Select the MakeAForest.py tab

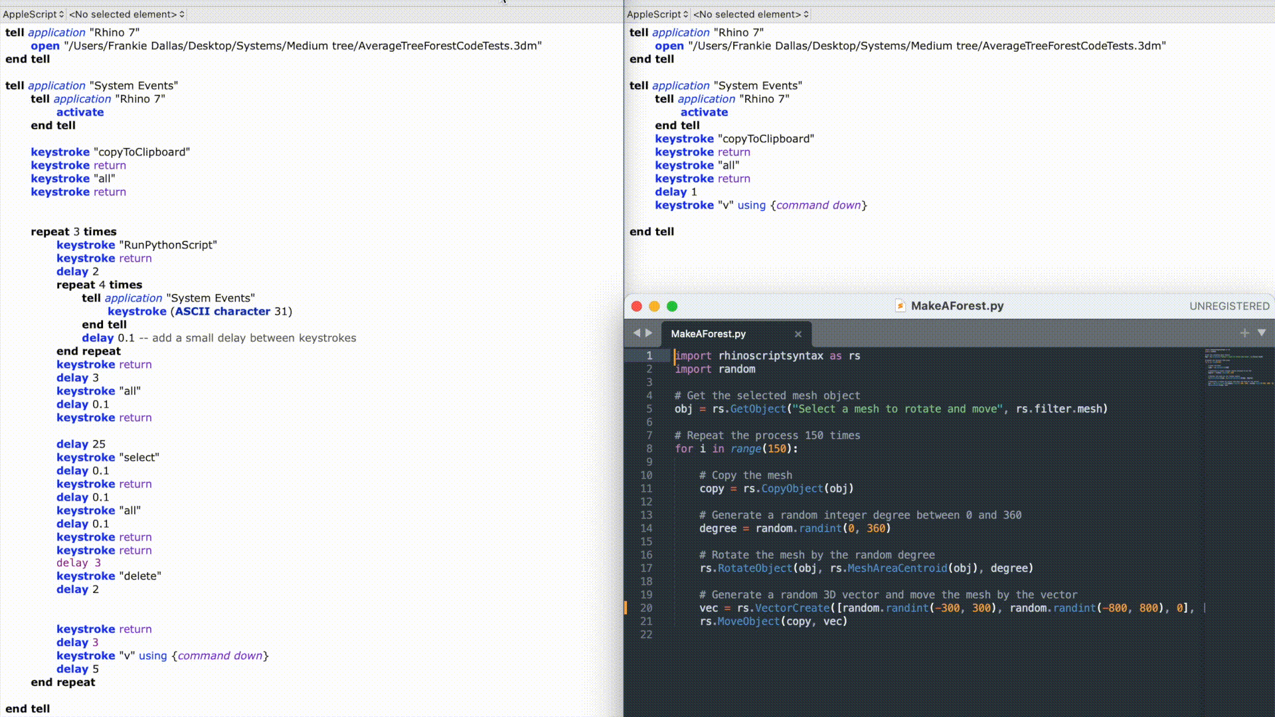[708, 334]
